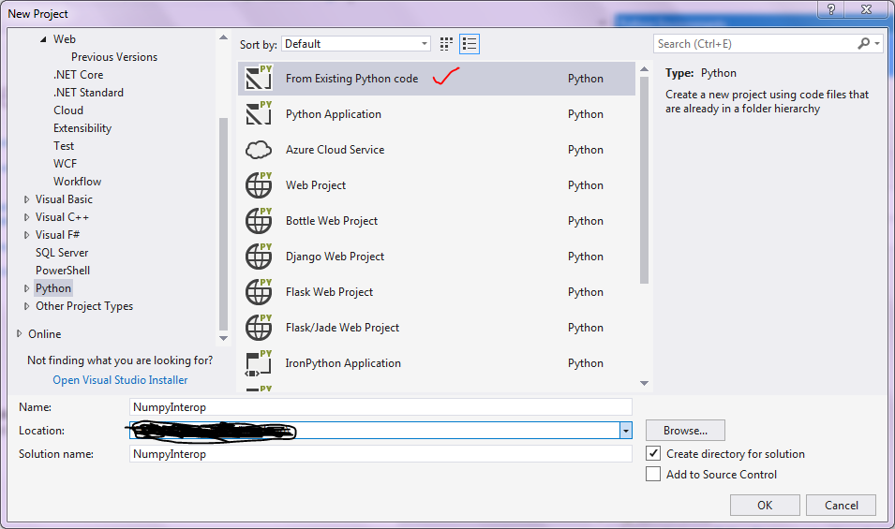Image resolution: width=895 pixels, height=529 pixels.
Task: Select Test category
Action: click(x=64, y=146)
